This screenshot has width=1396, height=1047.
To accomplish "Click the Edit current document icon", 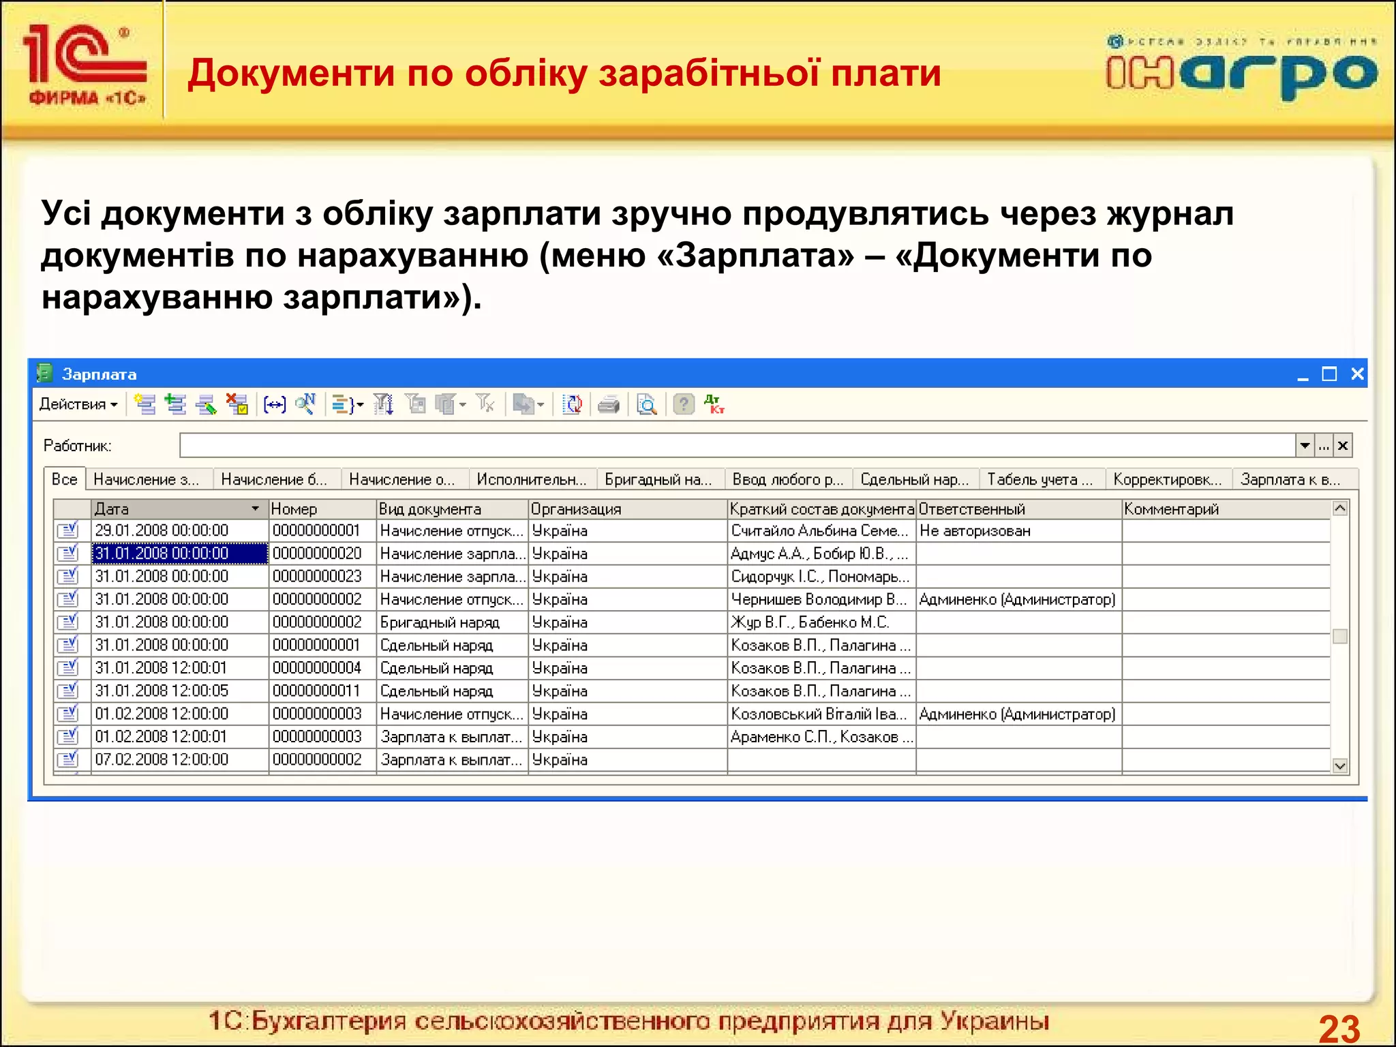I will (x=206, y=404).
